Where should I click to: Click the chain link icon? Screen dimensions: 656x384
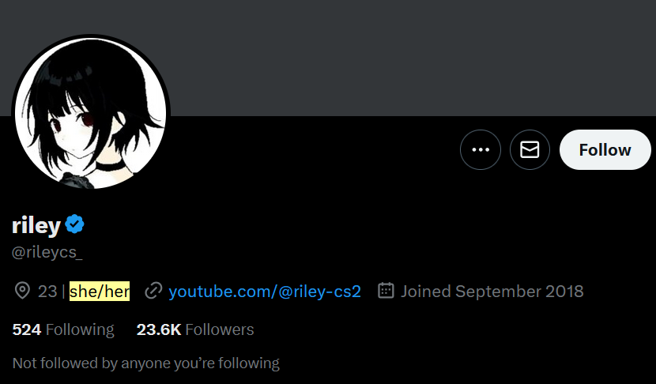[x=153, y=291]
